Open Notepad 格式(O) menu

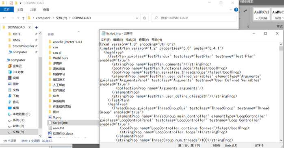point(131,40)
